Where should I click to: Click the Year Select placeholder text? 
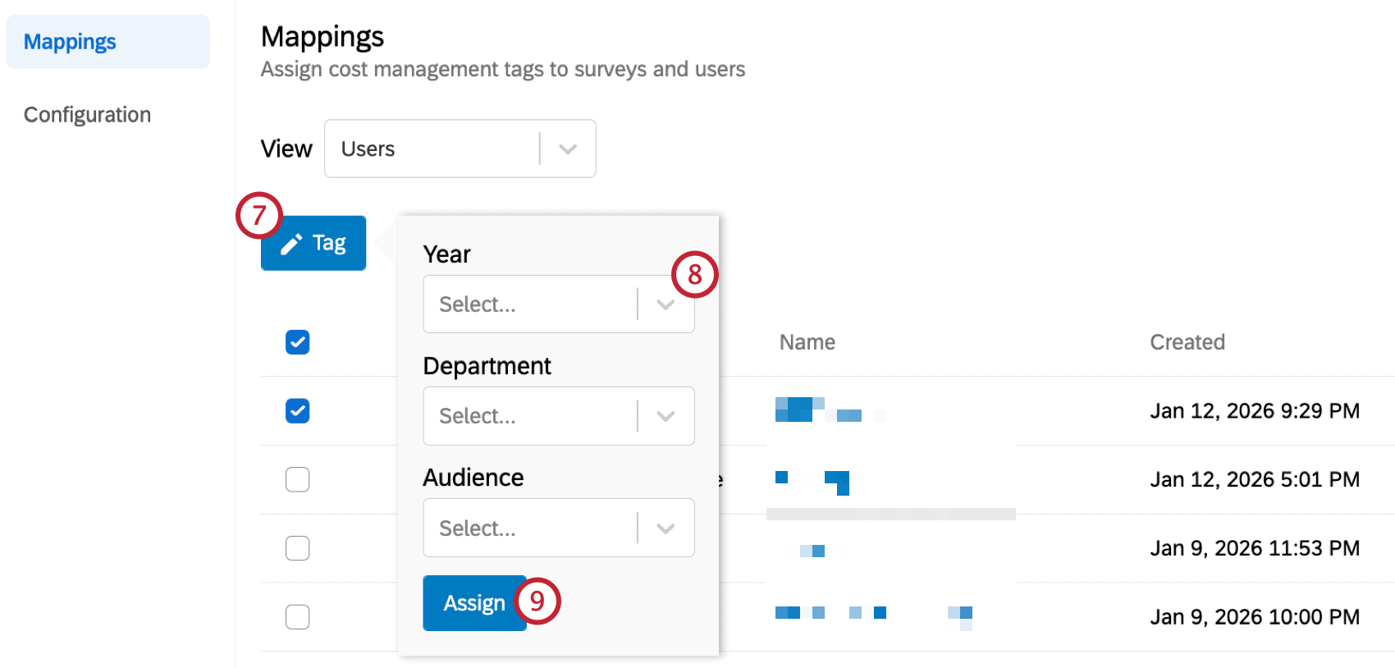478,304
